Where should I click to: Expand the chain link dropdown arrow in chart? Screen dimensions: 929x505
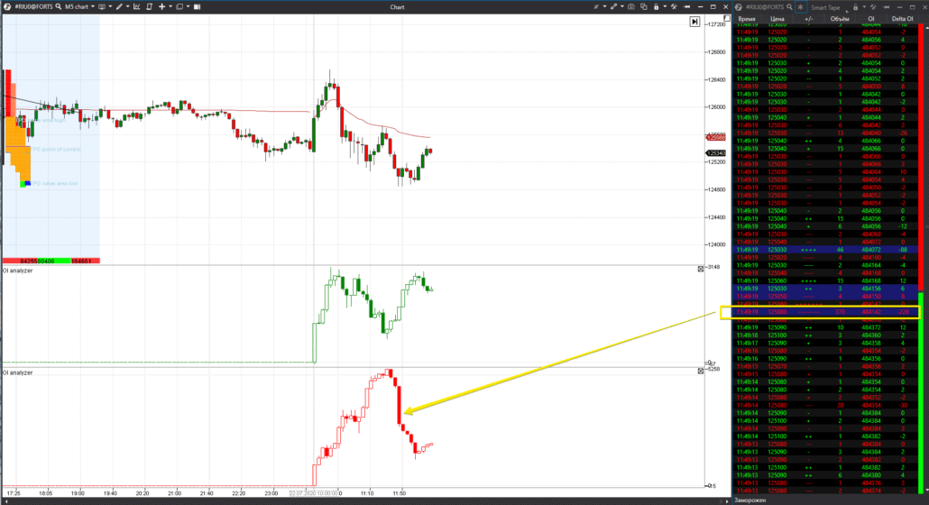click(x=622, y=6)
